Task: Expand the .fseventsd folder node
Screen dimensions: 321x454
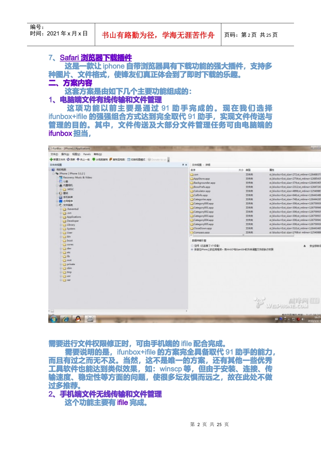Action: [61, 209]
